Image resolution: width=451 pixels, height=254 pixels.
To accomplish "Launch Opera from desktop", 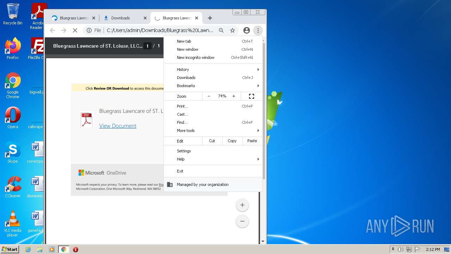I will pos(13,117).
